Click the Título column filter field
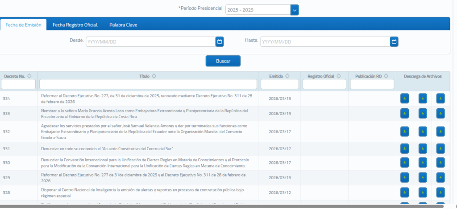 (148, 84)
